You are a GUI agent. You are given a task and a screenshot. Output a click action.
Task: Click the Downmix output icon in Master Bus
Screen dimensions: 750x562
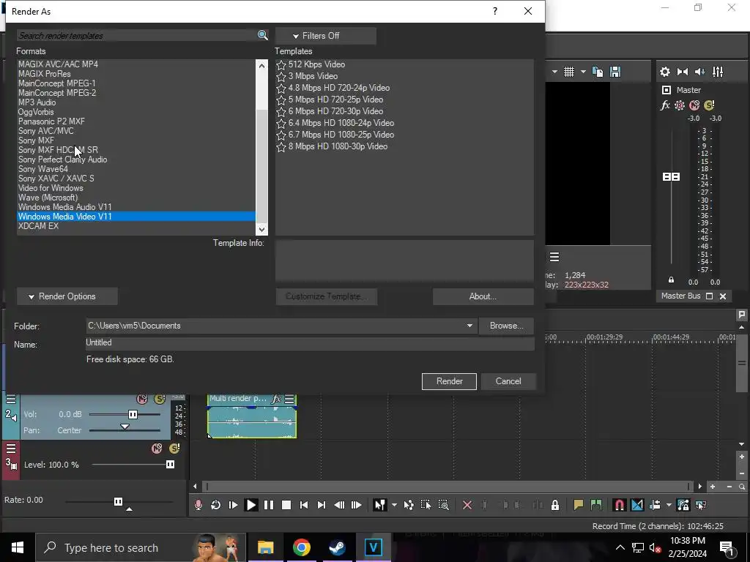[683, 72]
